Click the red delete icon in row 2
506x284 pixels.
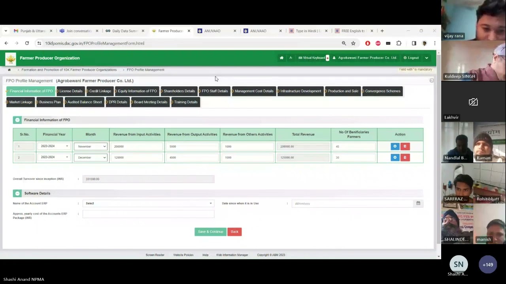pos(405,157)
